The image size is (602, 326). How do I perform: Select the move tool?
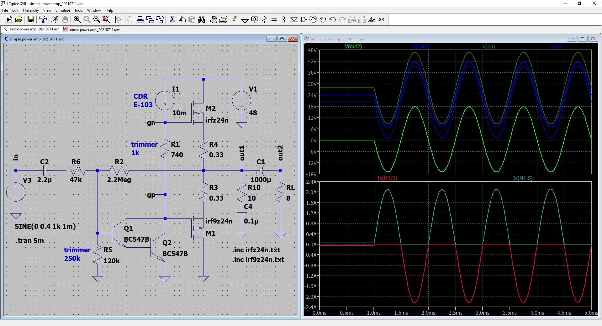tap(313, 20)
